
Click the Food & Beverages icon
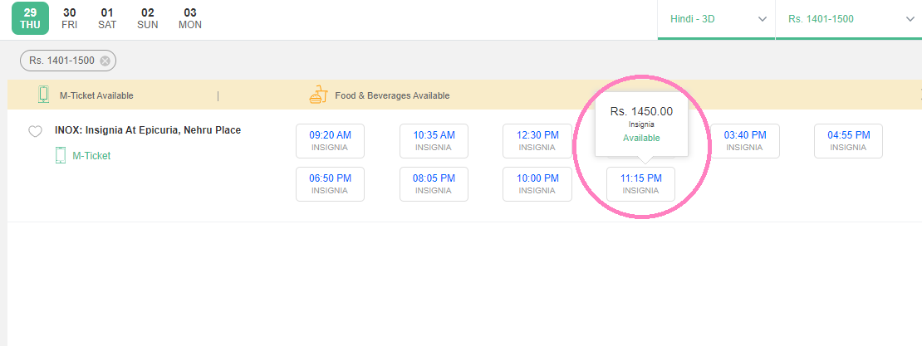[317, 95]
